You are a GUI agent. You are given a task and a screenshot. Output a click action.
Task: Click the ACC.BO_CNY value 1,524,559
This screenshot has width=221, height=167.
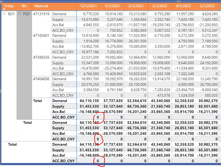(x=186, y=95)
